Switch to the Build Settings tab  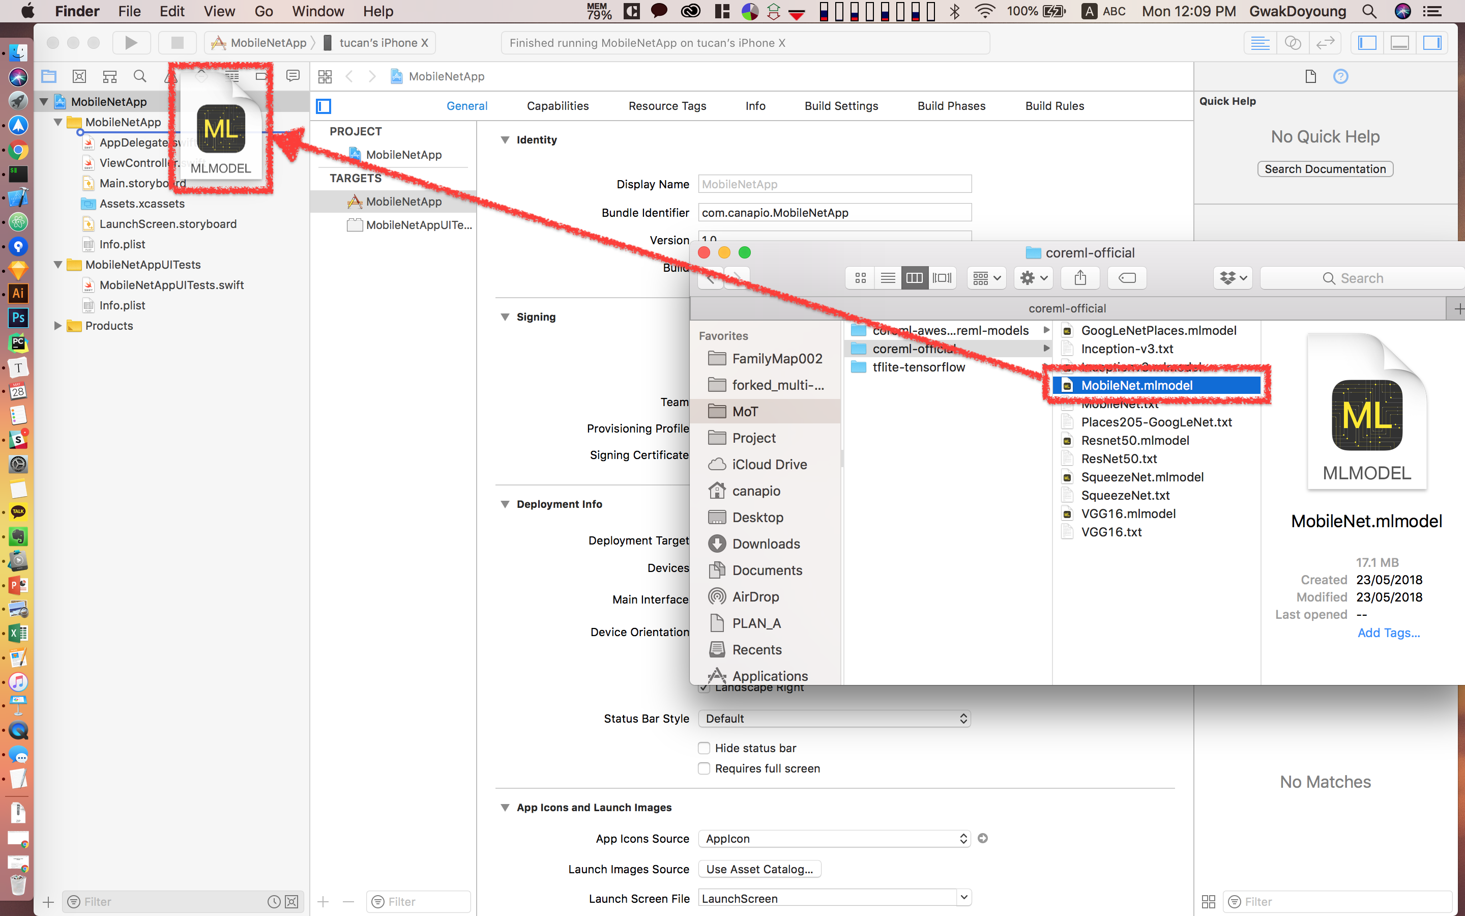click(841, 106)
